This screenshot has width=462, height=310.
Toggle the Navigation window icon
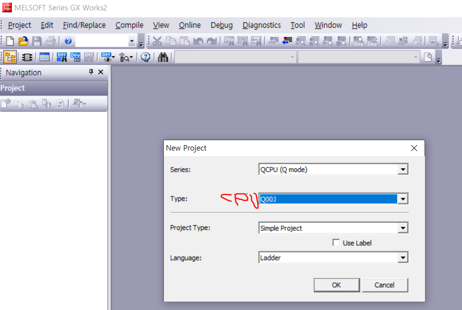(10, 57)
